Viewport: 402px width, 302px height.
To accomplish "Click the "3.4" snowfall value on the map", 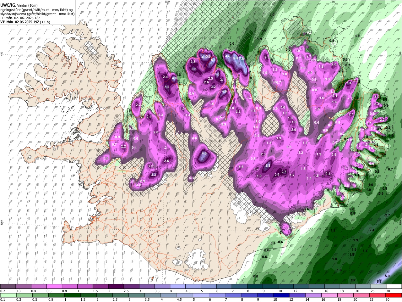I will [349, 83].
